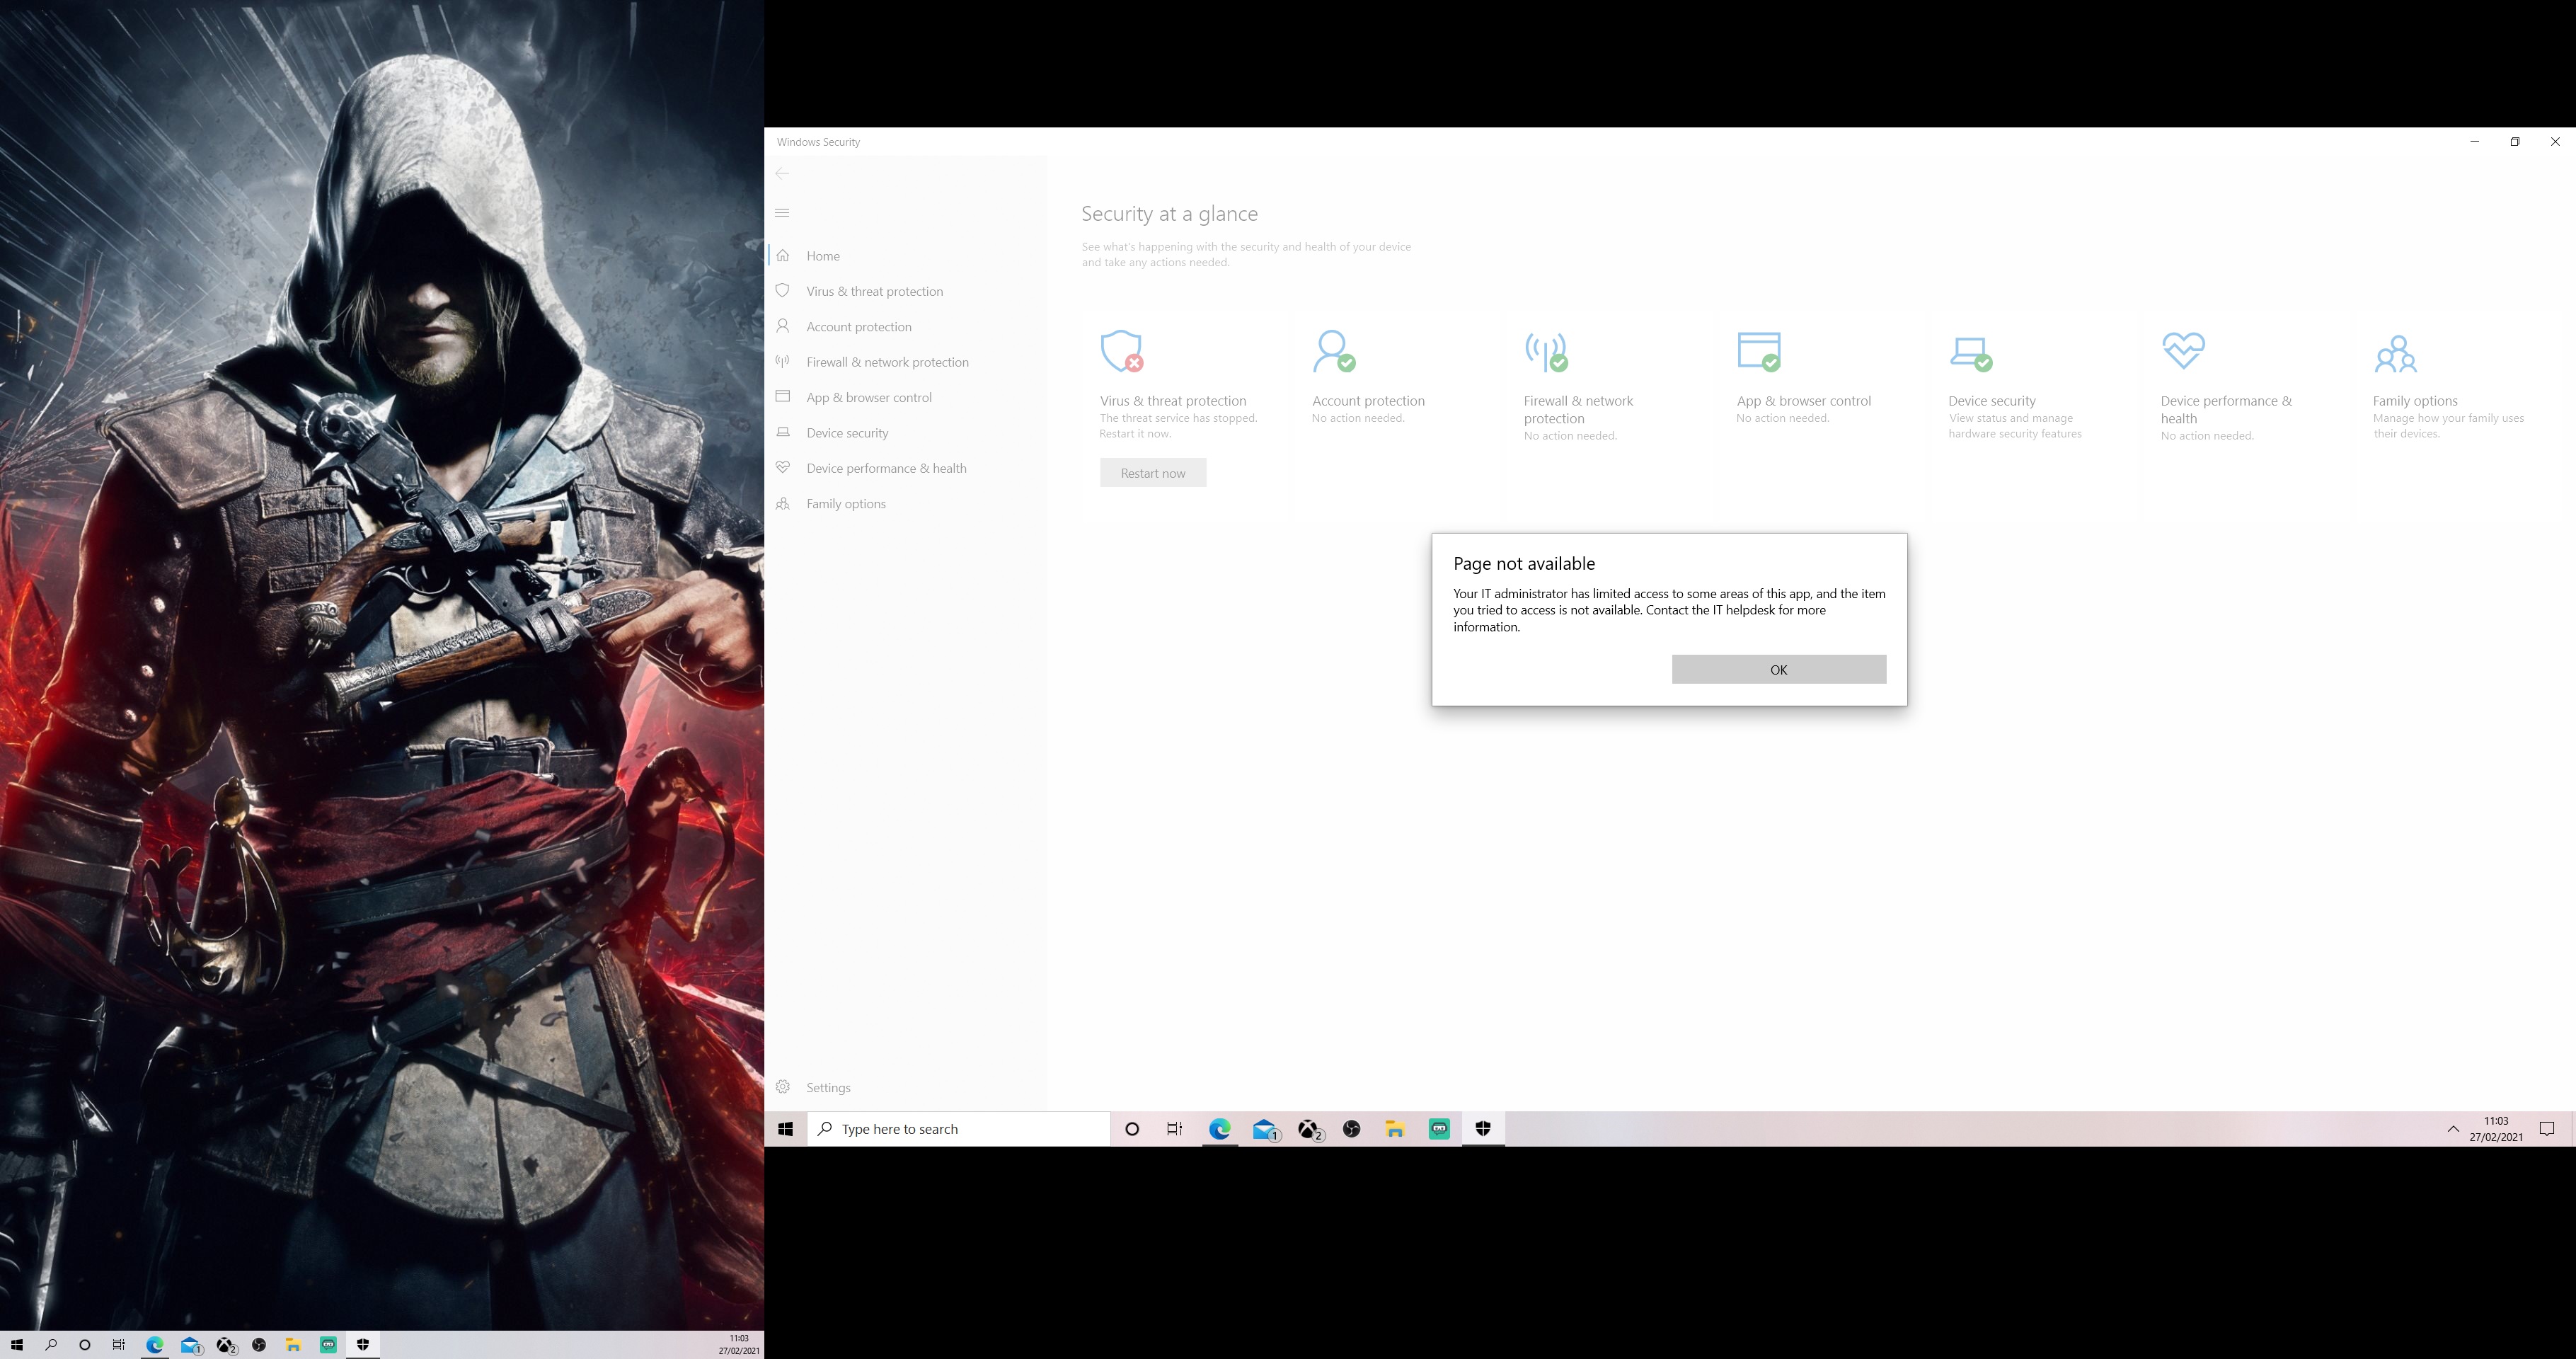Open the Family options card title

pos(2415,401)
